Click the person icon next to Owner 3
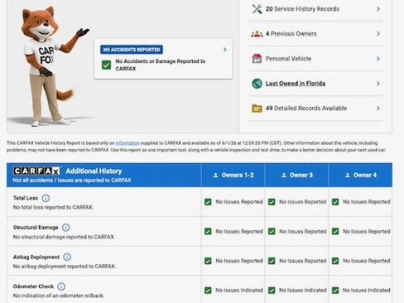Screen dimensions: 404x303 click(284, 176)
